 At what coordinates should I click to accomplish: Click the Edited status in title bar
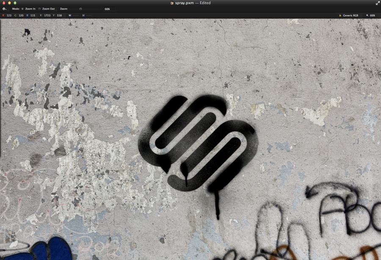[205, 3]
